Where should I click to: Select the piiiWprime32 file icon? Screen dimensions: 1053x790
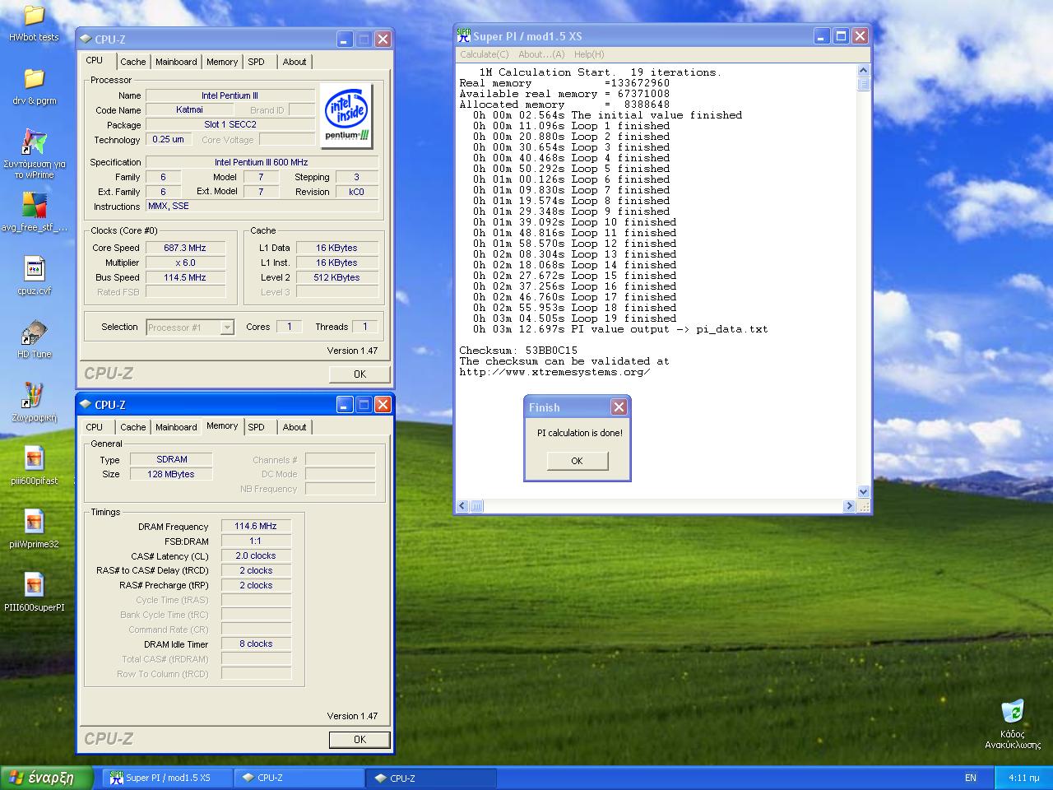tap(34, 522)
